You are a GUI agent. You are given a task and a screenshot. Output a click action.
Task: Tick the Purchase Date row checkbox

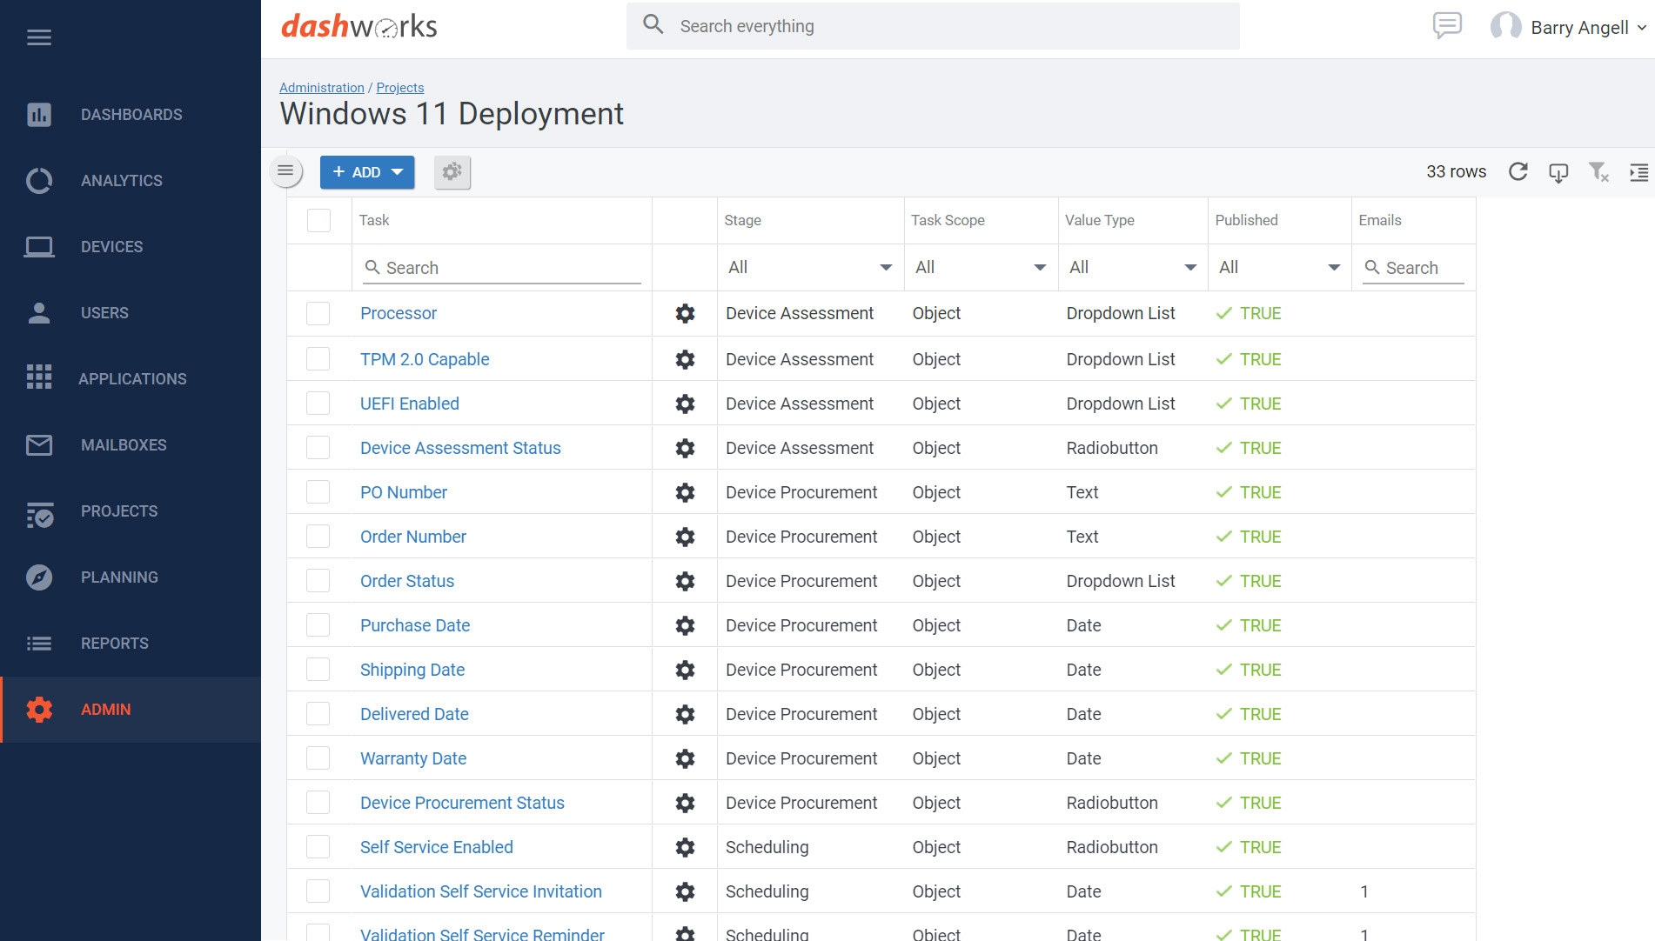[x=318, y=624]
